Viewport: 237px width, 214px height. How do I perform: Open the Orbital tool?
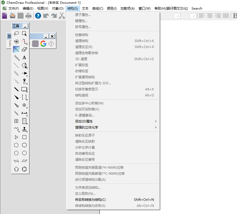pos(24,81)
